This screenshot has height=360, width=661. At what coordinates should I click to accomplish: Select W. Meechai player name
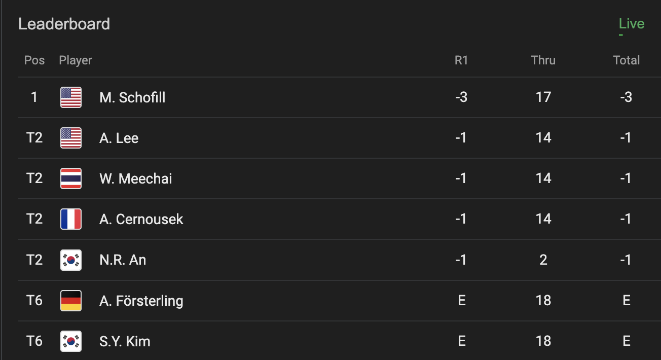coord(136,178)
